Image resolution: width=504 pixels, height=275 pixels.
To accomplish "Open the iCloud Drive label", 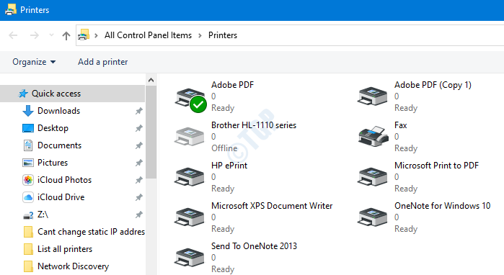I will pos(61,197).
